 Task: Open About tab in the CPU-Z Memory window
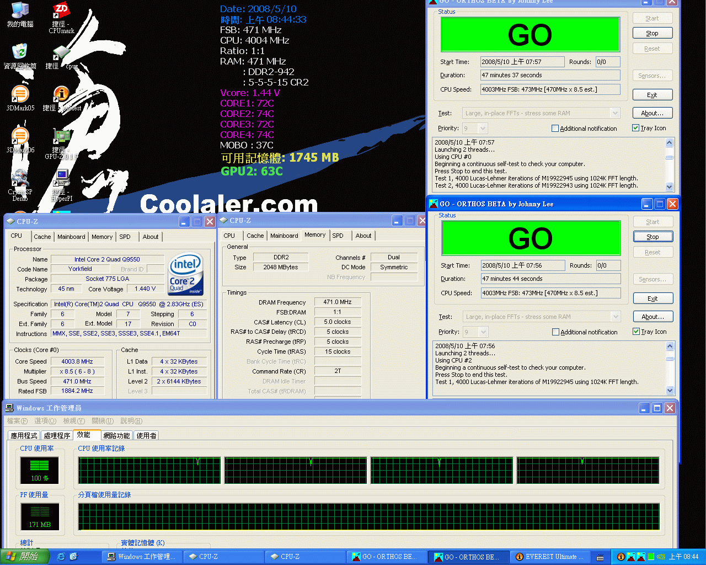point(363,236)
